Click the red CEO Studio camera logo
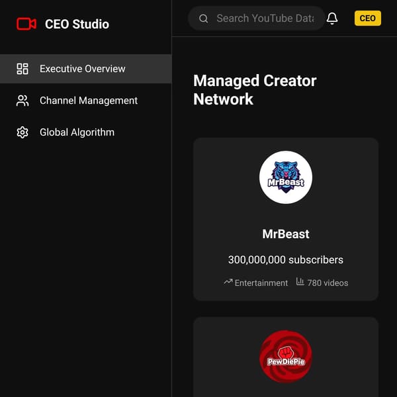397x397 pixels. 26,24
